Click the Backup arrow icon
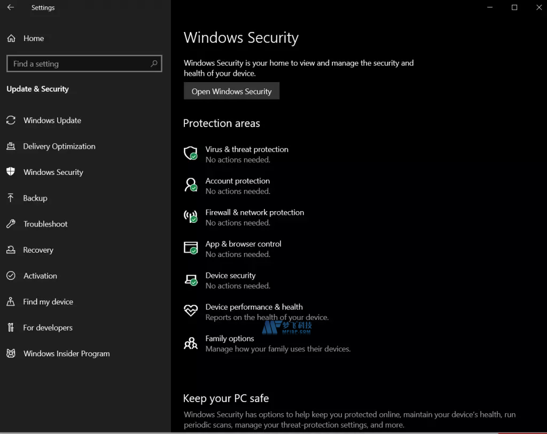 (x=11, y=198)
